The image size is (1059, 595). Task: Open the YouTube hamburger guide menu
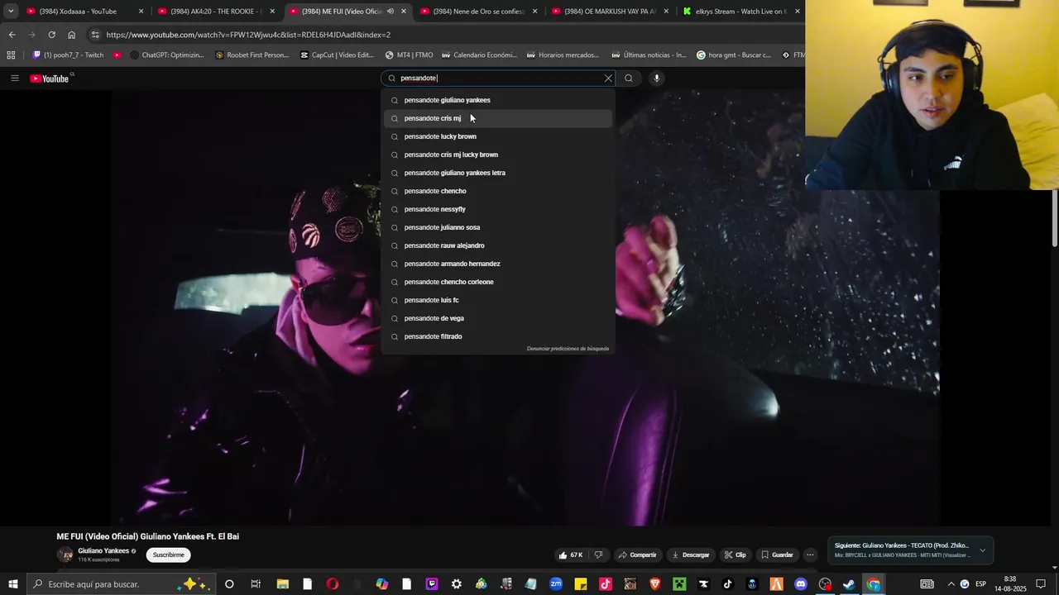pyautogui.click(x=15, y=79)
